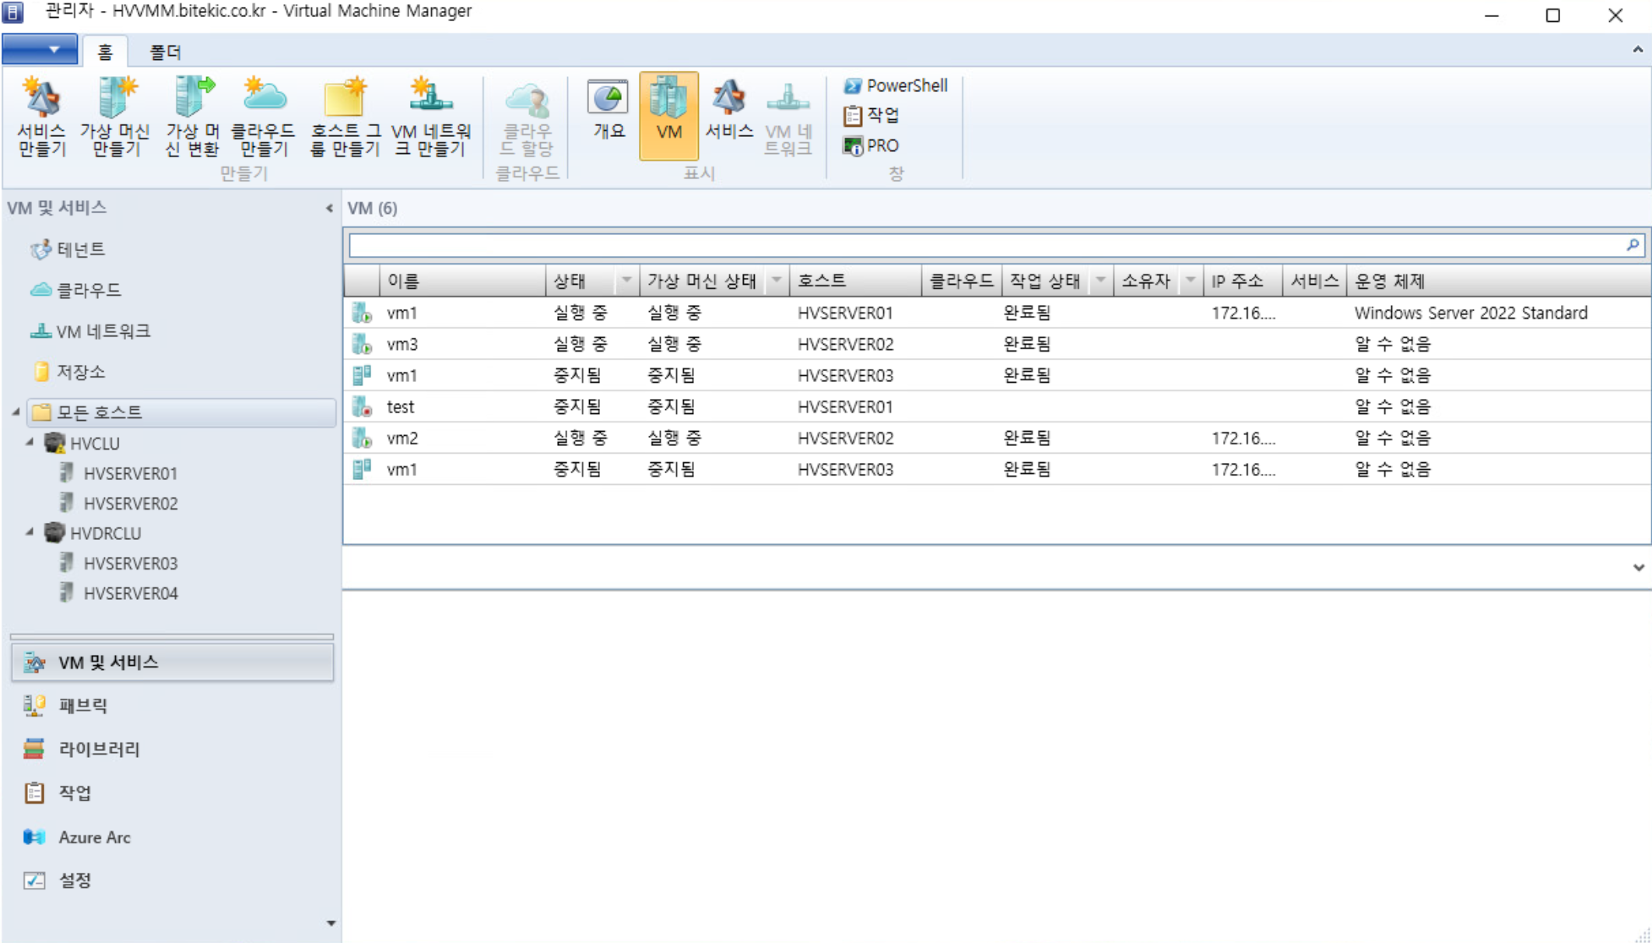This screenshot has height=943, width=1652.
Task: Sort by the 서비스 column header
Action: pyautogui.click(x=1314, y=281)
